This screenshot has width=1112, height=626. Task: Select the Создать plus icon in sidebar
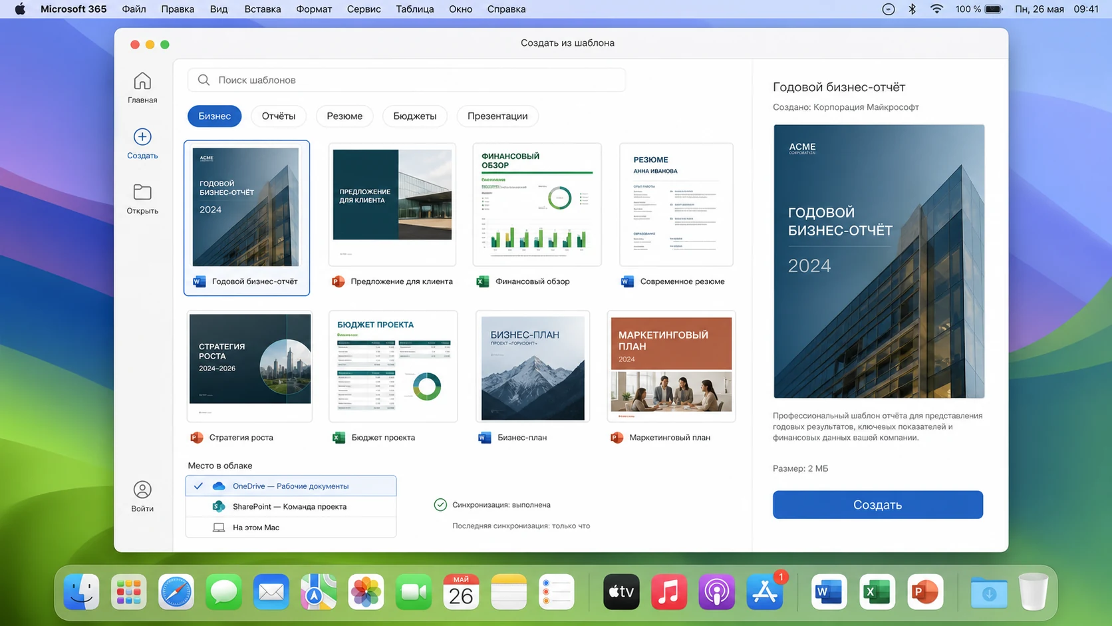coord(142,137)
